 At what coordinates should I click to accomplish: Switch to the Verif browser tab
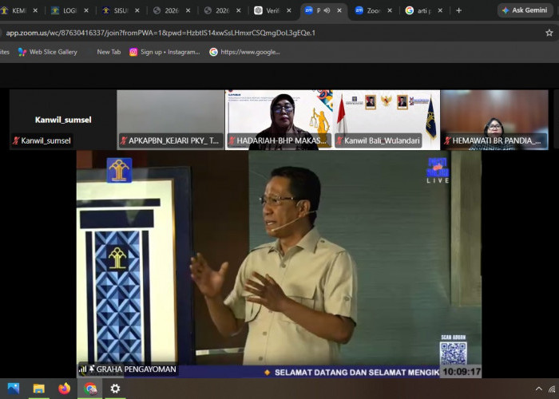[273, 10]
